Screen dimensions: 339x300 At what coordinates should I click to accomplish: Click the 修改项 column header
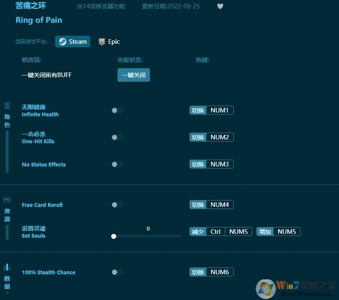pyautogui.click(x=32, y=60)
